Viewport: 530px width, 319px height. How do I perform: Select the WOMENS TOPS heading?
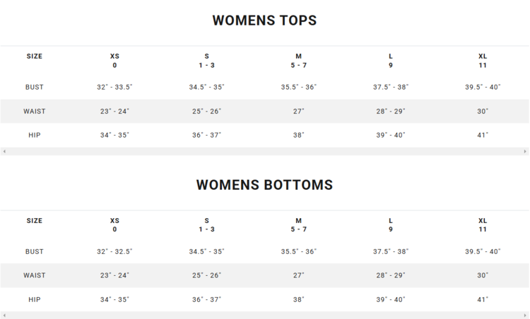(x=264, y=21)
